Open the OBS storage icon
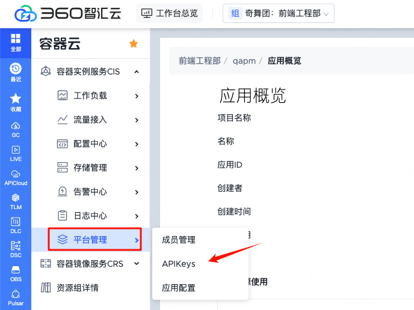 (x=16, y=270)
